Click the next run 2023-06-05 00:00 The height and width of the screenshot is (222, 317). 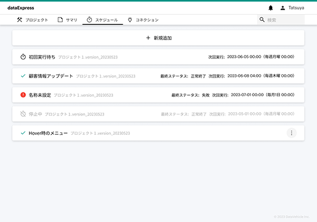point(244,57)
